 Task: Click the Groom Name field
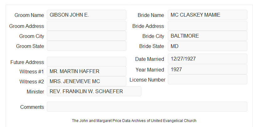86,15
